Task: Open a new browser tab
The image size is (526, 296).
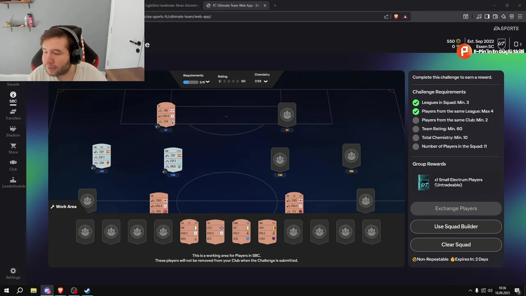Action: [275, 5]
